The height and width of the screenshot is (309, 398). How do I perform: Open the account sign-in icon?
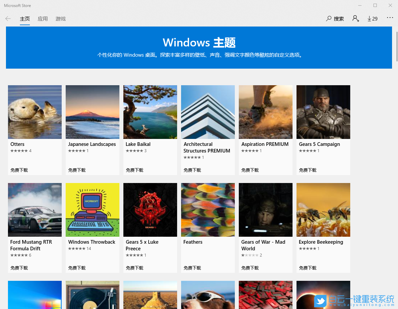click(356, 19)
